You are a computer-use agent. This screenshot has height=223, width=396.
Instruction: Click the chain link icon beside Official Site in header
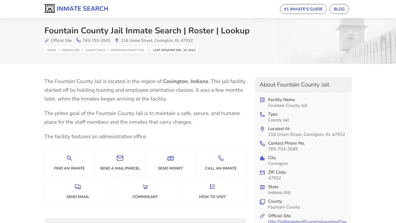(x=47, y=40)
